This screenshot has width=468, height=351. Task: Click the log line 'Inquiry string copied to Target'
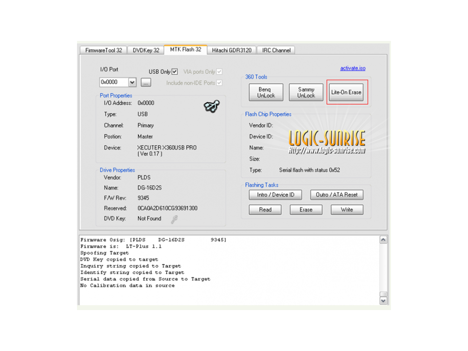[131, 266]
